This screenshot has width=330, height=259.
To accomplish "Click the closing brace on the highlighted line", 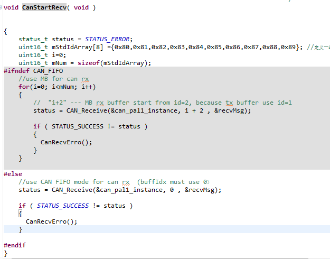I will 20,229.
